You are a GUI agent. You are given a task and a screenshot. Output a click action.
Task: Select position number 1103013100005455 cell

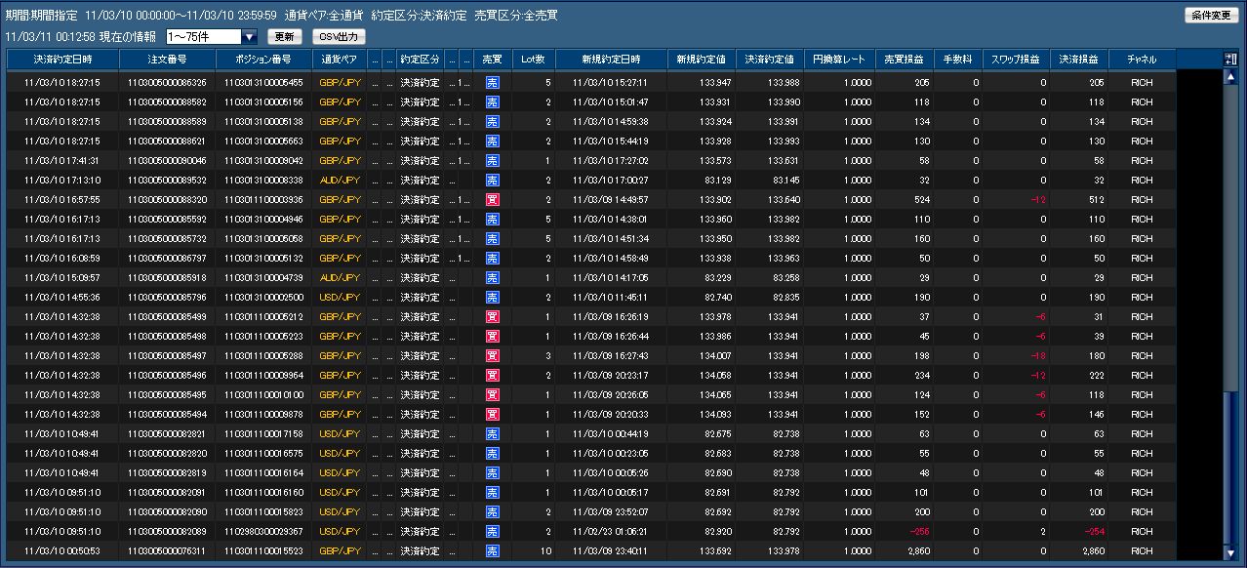[x=263, y=82]
